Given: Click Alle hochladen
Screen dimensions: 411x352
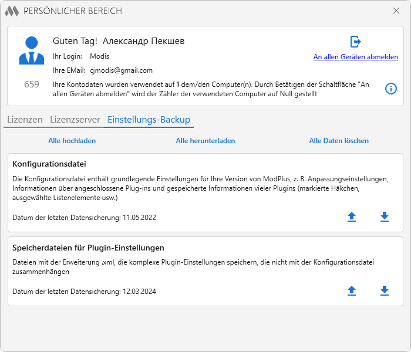Looking at the screenshot, I should click(72, 141).
